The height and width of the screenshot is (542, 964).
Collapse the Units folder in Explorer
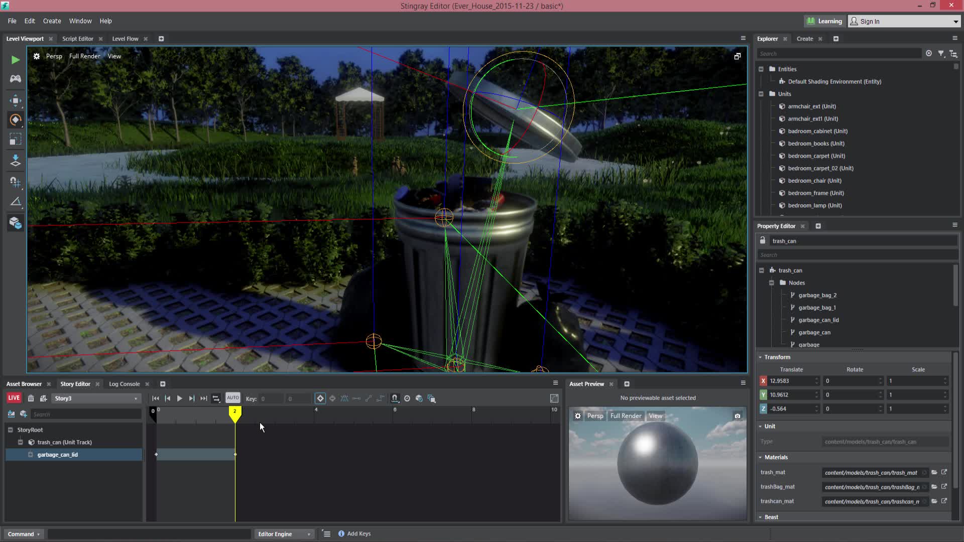pos(761,94)
